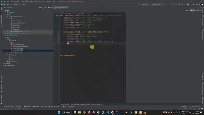Click the Make Project hammer icon
The height and width of the screenshot is (115, 204).
(139, 4)
